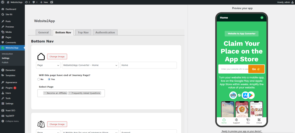Select No for end of Journey Page
This screenshot has height=133, width=295.
(x=39, y=79)
